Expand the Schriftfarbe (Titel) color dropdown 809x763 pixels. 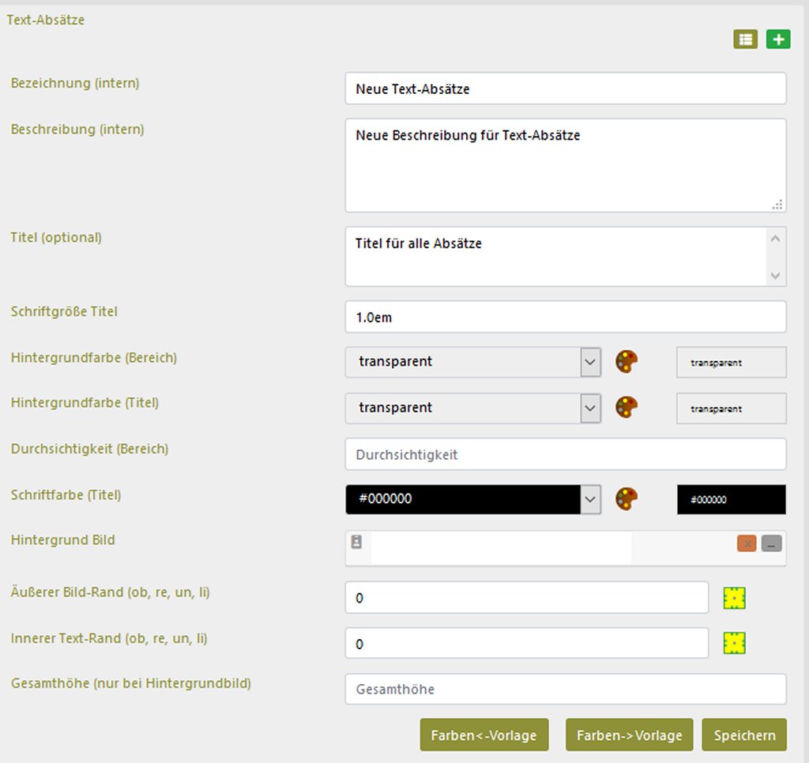pos(590,499)
